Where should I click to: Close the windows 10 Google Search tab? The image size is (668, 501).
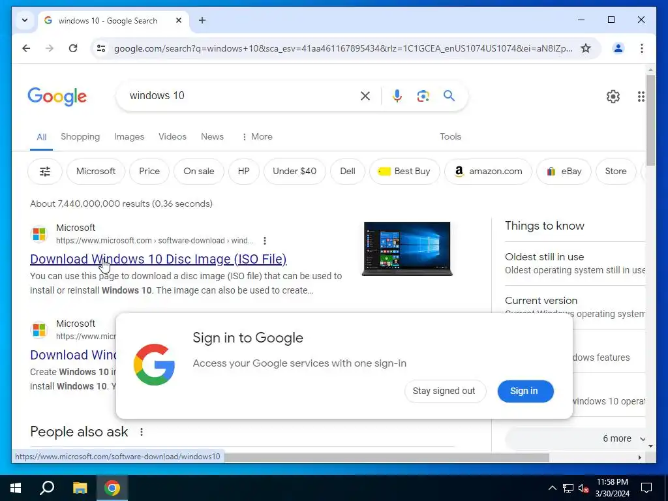(179, 20)
